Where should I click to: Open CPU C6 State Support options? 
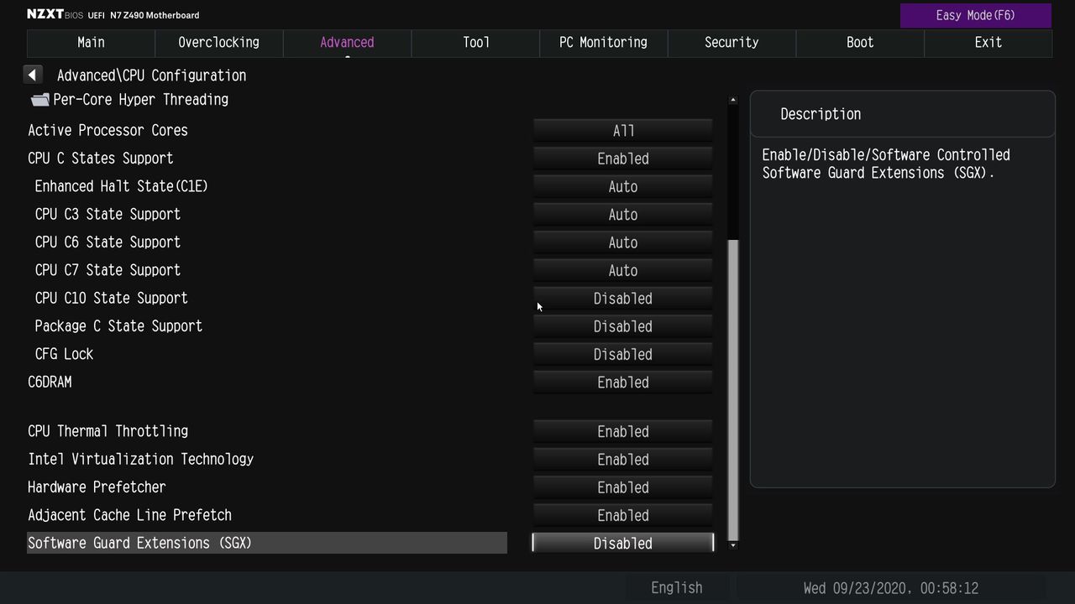coord(623,242)
